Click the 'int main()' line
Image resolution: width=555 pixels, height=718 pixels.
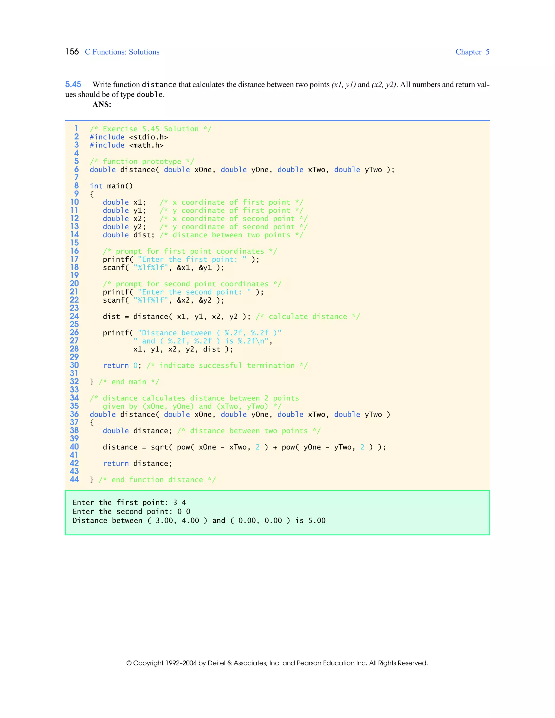pyautogui.click(x=111, y=186)
